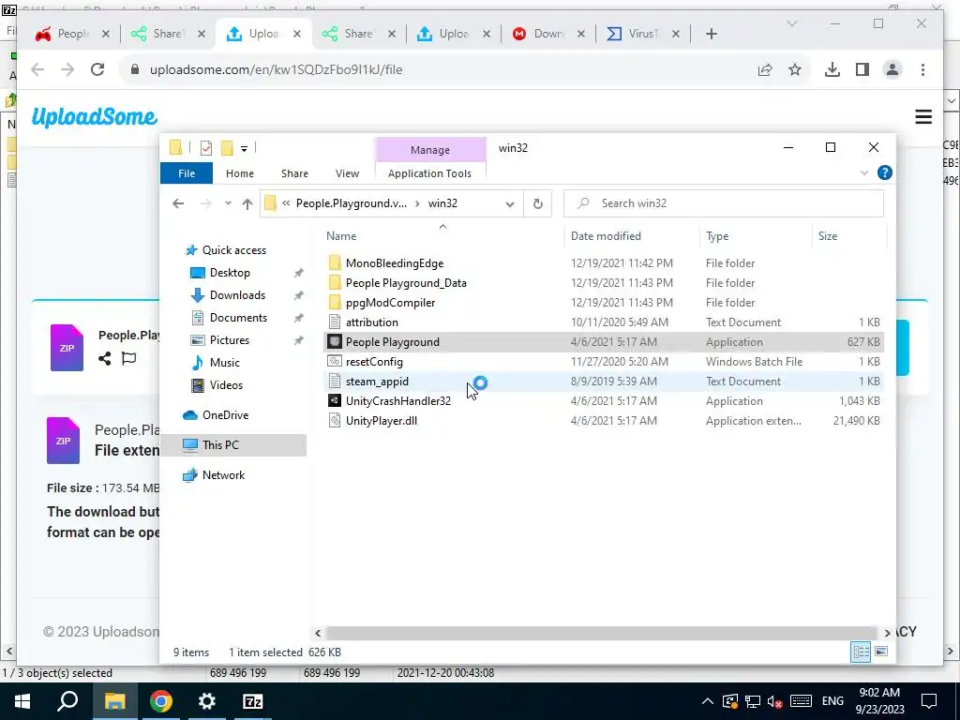This screenshot has width=960, height=720.
Task: Select the attribution text document icon
Action: (335, 322)
